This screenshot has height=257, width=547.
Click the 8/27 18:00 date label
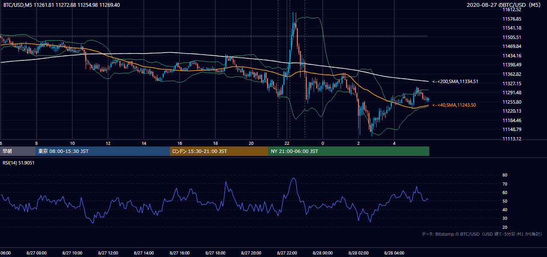point(215,253)
